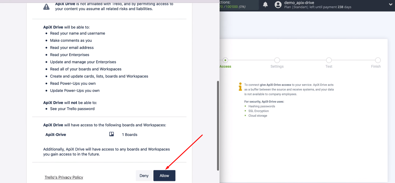The height and width of the screenshot is (183, 395).
Task: Click the '1 Boards' text
Action: 130,134
